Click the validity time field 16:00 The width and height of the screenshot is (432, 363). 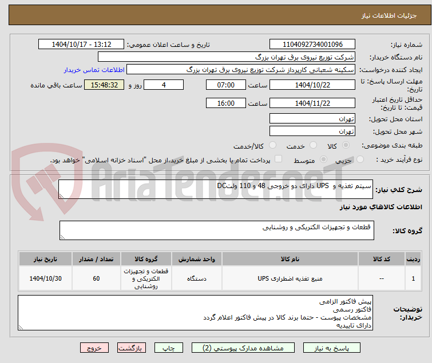point(225,103)
